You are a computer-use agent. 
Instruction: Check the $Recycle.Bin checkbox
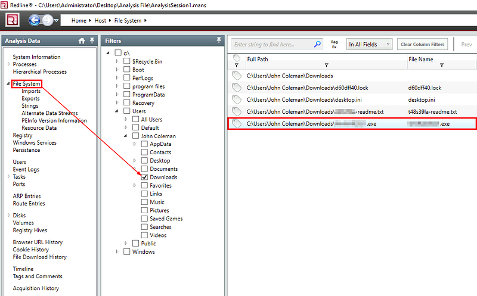(x=126, y=61)
